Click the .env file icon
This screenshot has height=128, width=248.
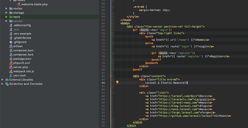point(11,29)
